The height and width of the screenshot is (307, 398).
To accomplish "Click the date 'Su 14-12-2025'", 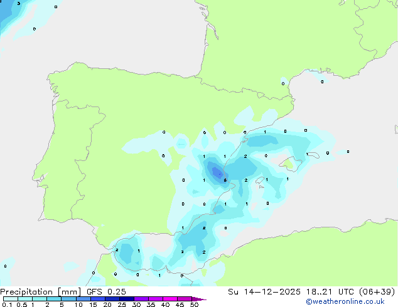I will pos(264,292).
